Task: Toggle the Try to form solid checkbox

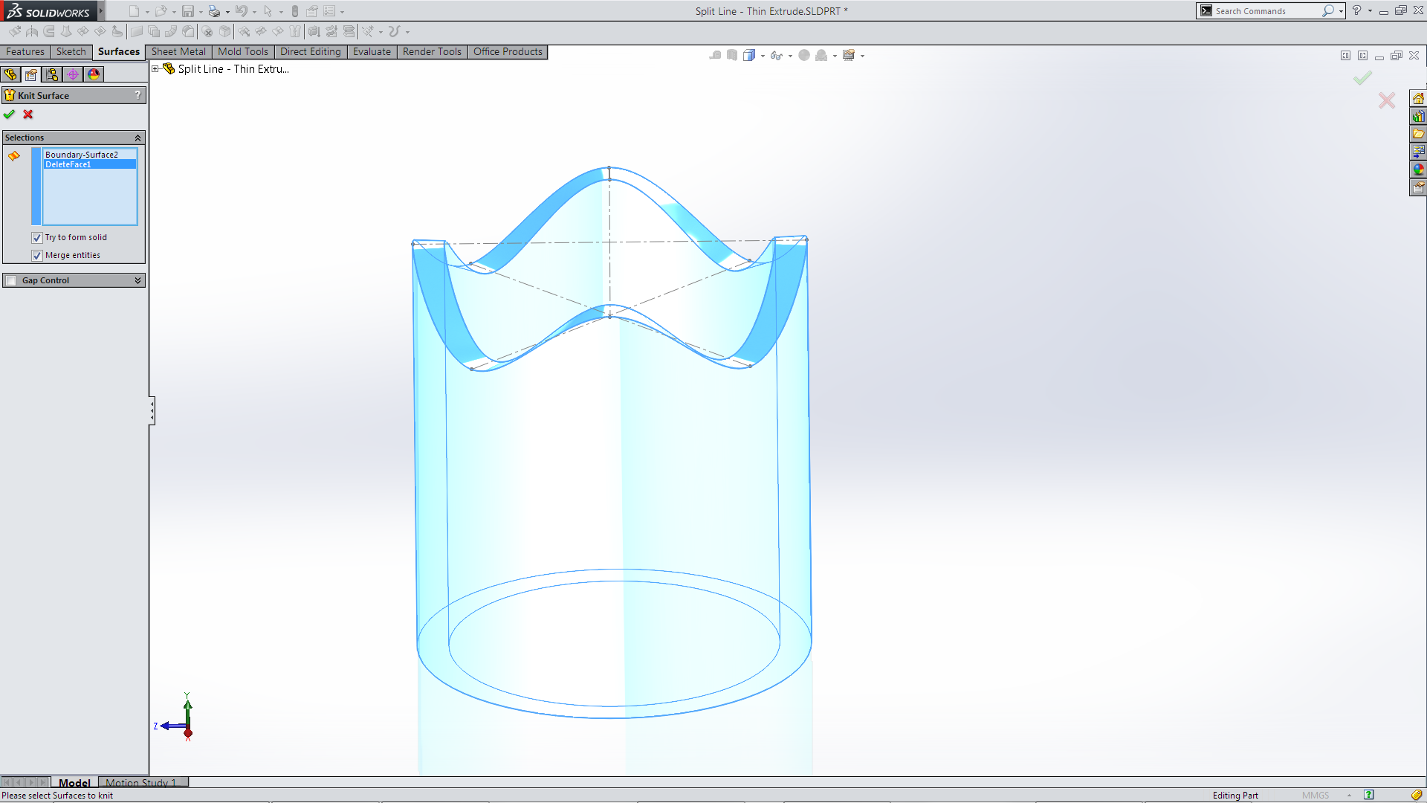Action: pyautogui.click(x=37, y=238)
